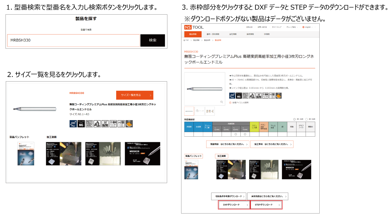Click the 実有効長はこちらをご覧ください button
The width and height of the screenshot is (389, 216).
click(268, 196)
